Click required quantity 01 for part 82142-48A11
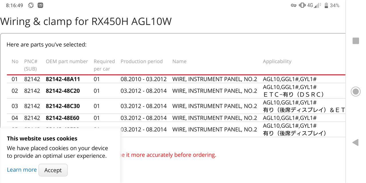The width and height of the screenshot is (366, 183). 97,79
